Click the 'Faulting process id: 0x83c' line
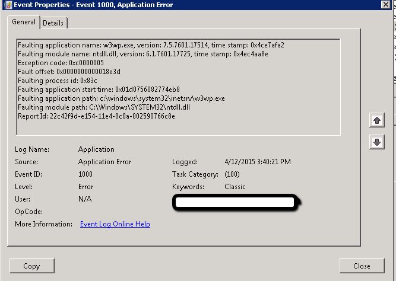Image resolution: width=396 pixels, height=281 pixels. (58, 81)
